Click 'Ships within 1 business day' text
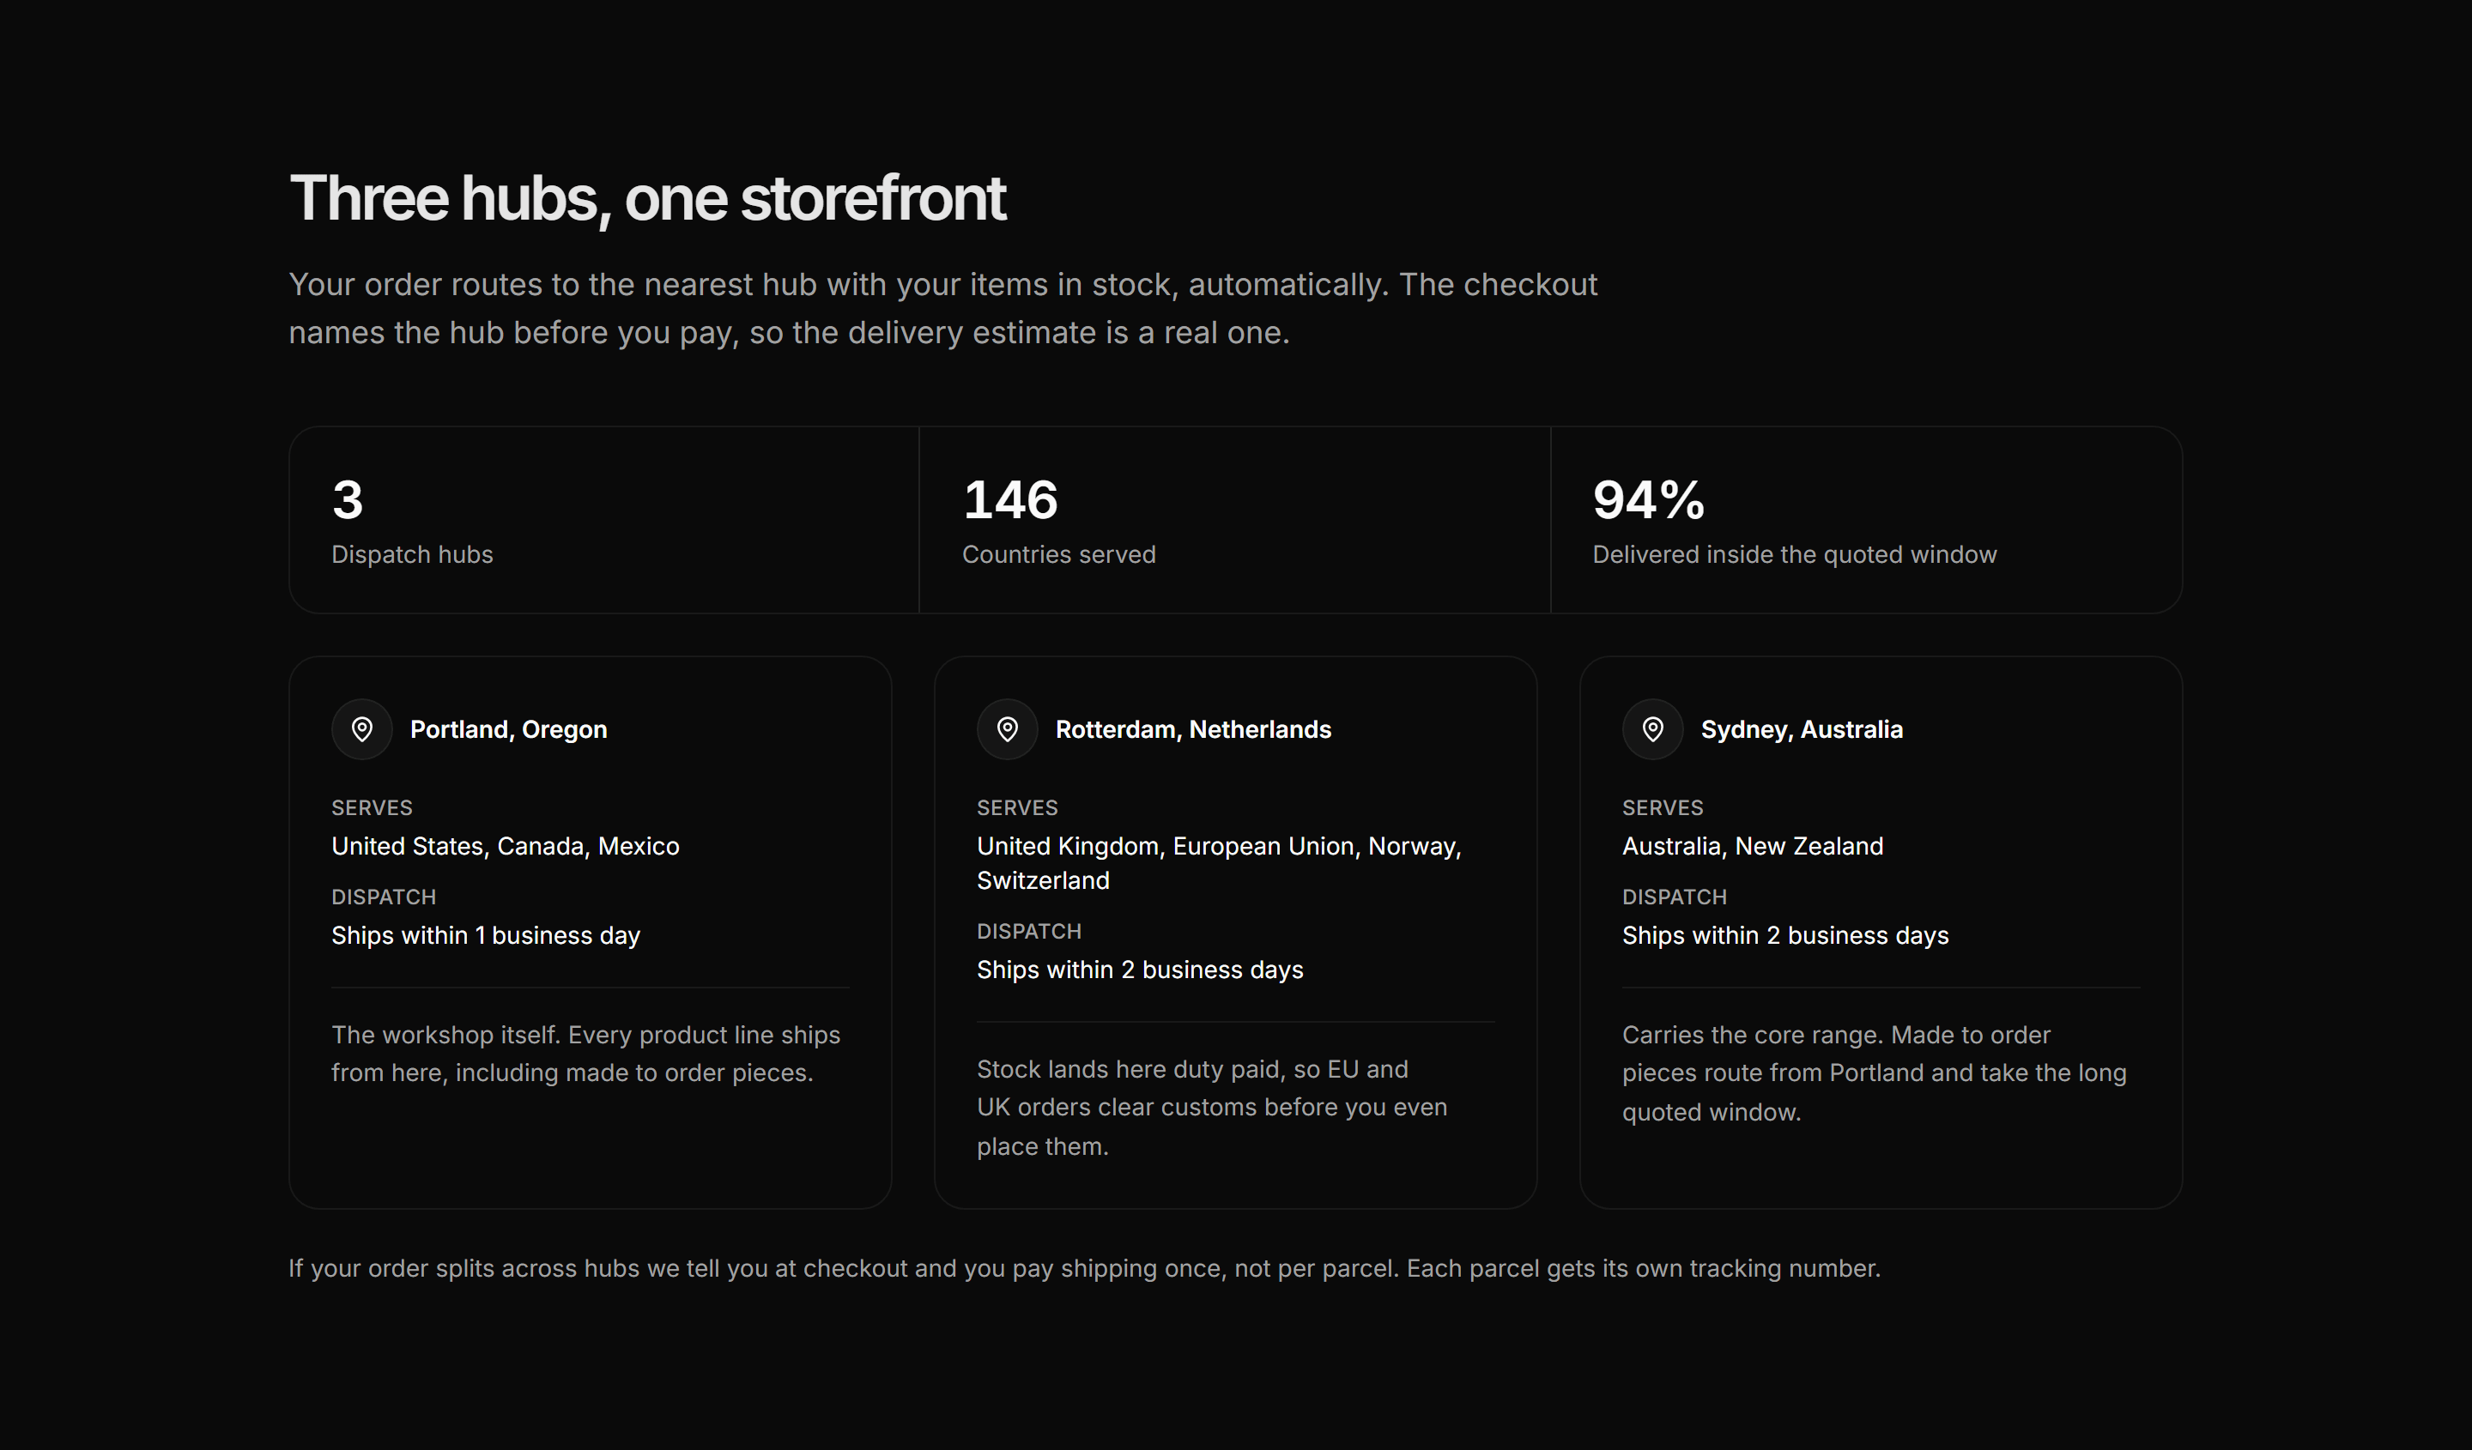 tap(486, 935)
